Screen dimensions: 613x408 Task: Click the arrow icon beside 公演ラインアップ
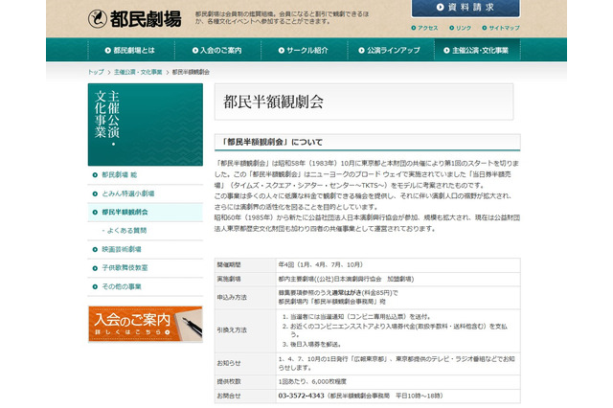(x=362, y=50)
